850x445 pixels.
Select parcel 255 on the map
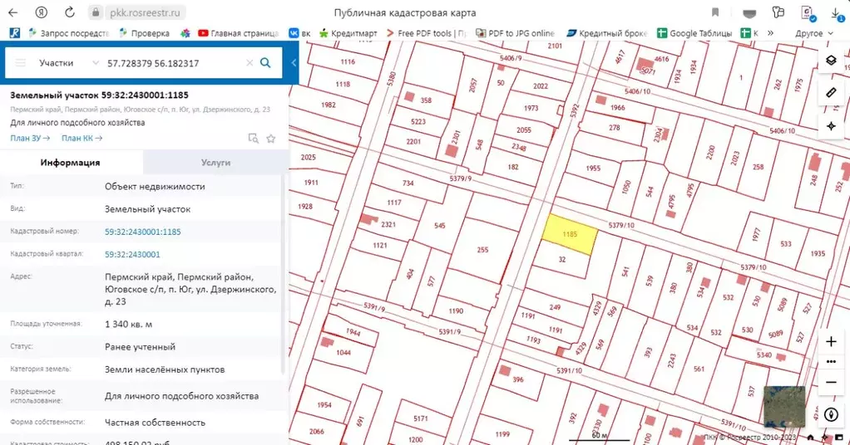coord(482,250)
